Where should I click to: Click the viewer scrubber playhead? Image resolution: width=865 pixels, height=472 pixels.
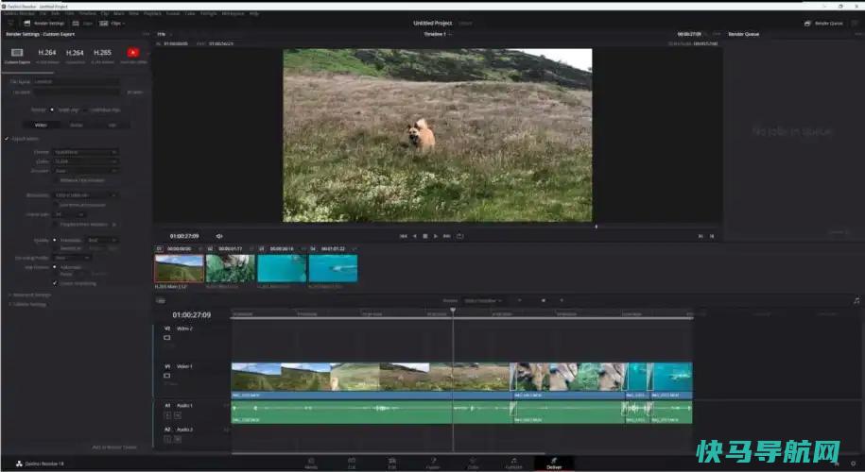596,227
